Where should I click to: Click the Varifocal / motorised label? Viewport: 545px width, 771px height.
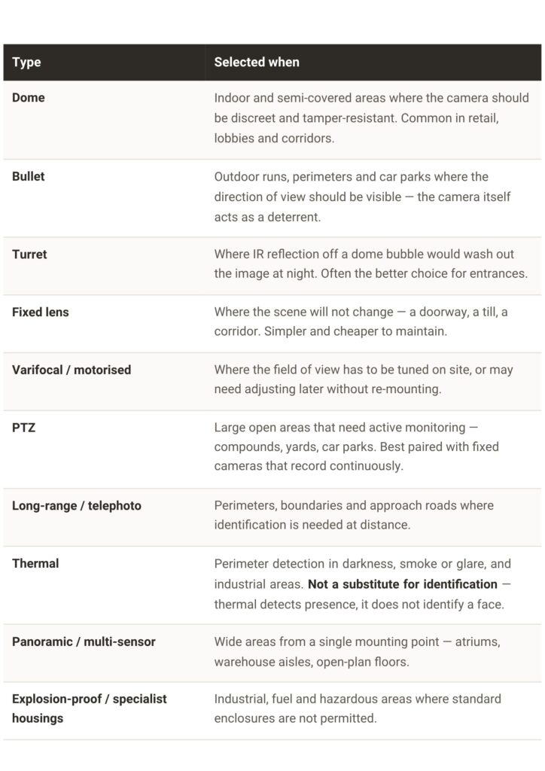click(72, 370)
